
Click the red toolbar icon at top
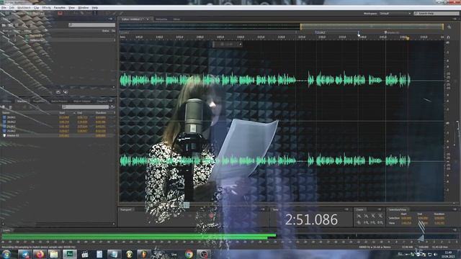coord(60,13)
